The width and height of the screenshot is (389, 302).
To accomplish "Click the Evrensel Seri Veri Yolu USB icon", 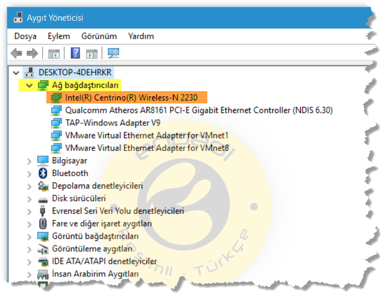I will (42, 211).
